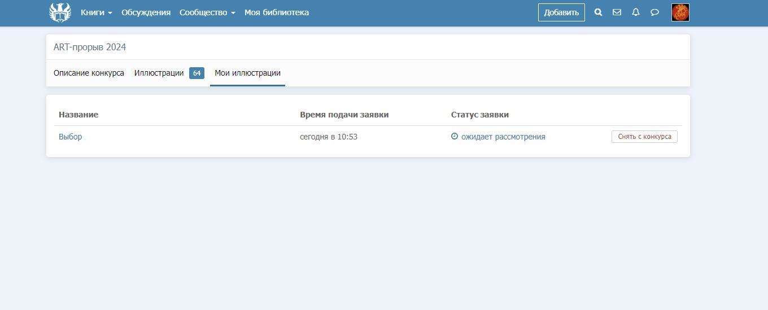Switch to the Описание конкурса tab

click(89, 73)
